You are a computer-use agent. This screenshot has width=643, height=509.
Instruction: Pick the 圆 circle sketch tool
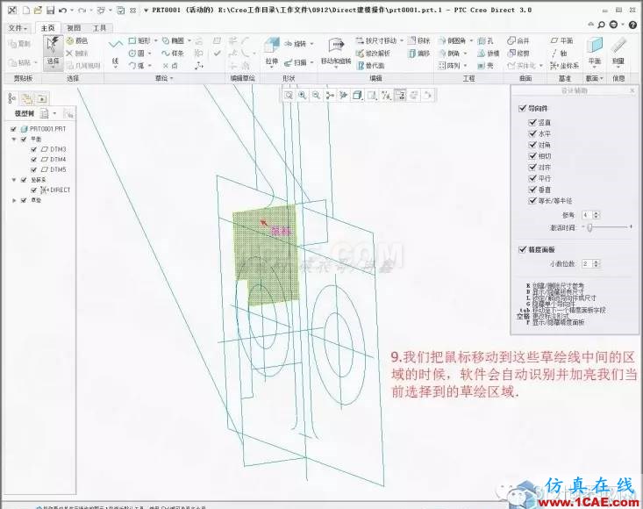(137, 54)
